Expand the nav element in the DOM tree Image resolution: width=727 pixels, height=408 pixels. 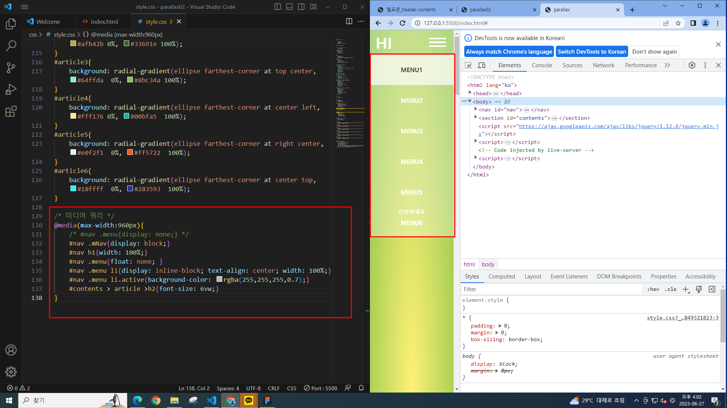click(476, 109)
